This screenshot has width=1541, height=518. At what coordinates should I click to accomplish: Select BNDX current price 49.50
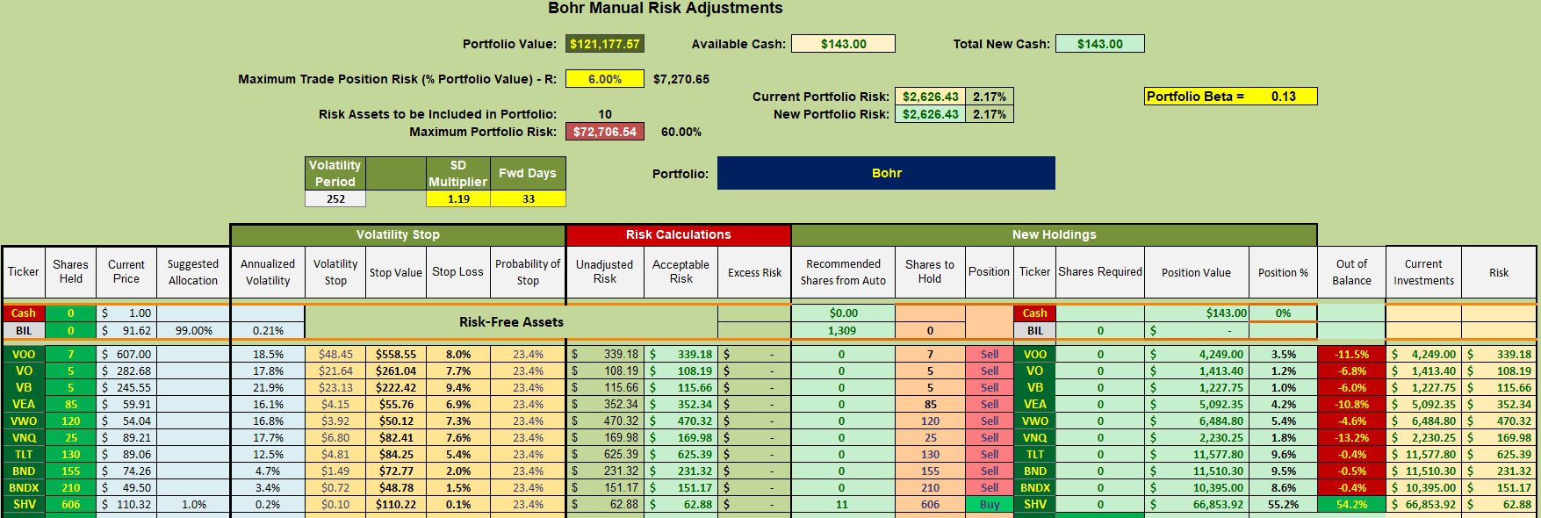(x=126, y=488)
